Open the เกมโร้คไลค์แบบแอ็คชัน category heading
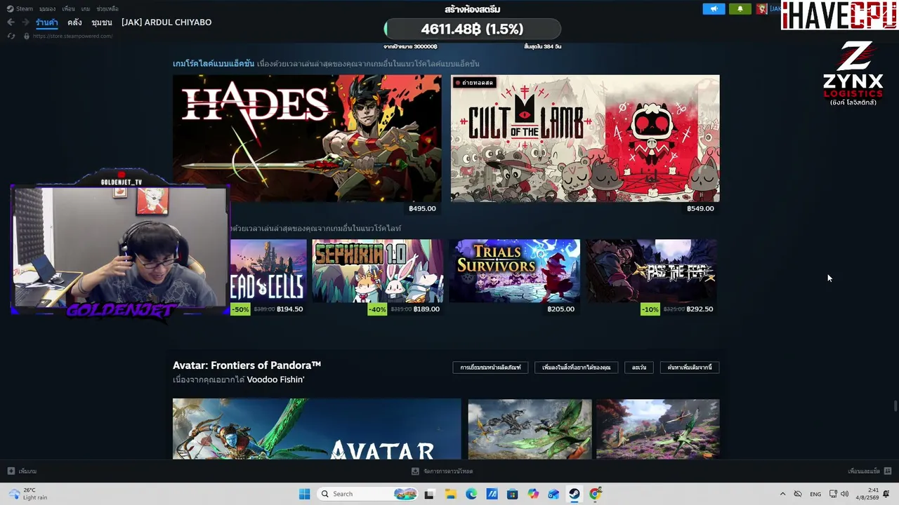The height and width of the screenshot is (505, 899). point(214,64)
